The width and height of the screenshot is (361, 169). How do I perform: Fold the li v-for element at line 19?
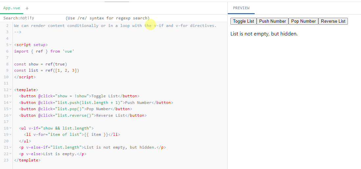(x=11, y=134)
